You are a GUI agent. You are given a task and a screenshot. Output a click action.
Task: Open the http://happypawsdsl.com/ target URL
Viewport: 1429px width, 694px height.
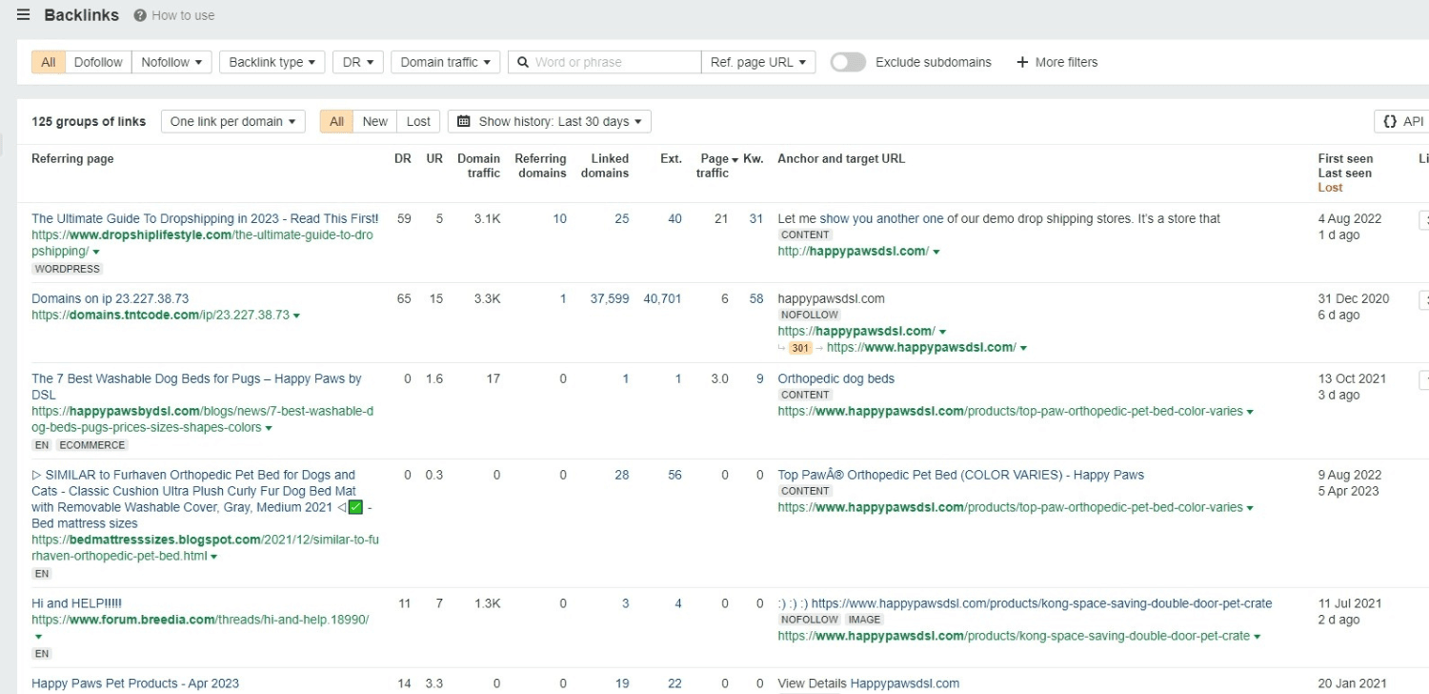pos(853,251)
